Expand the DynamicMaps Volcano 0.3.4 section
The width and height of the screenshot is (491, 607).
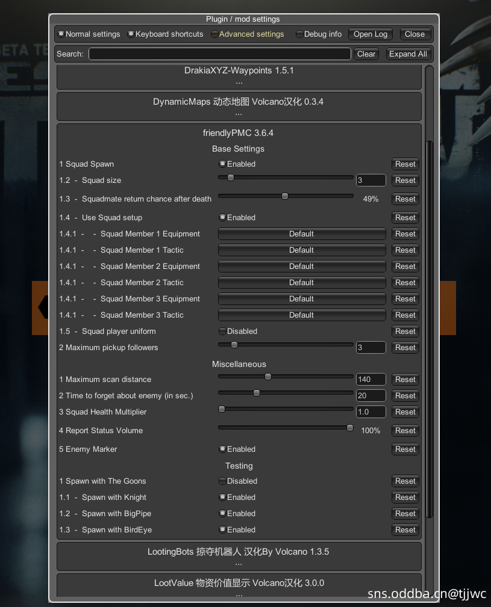pos(239,107)
